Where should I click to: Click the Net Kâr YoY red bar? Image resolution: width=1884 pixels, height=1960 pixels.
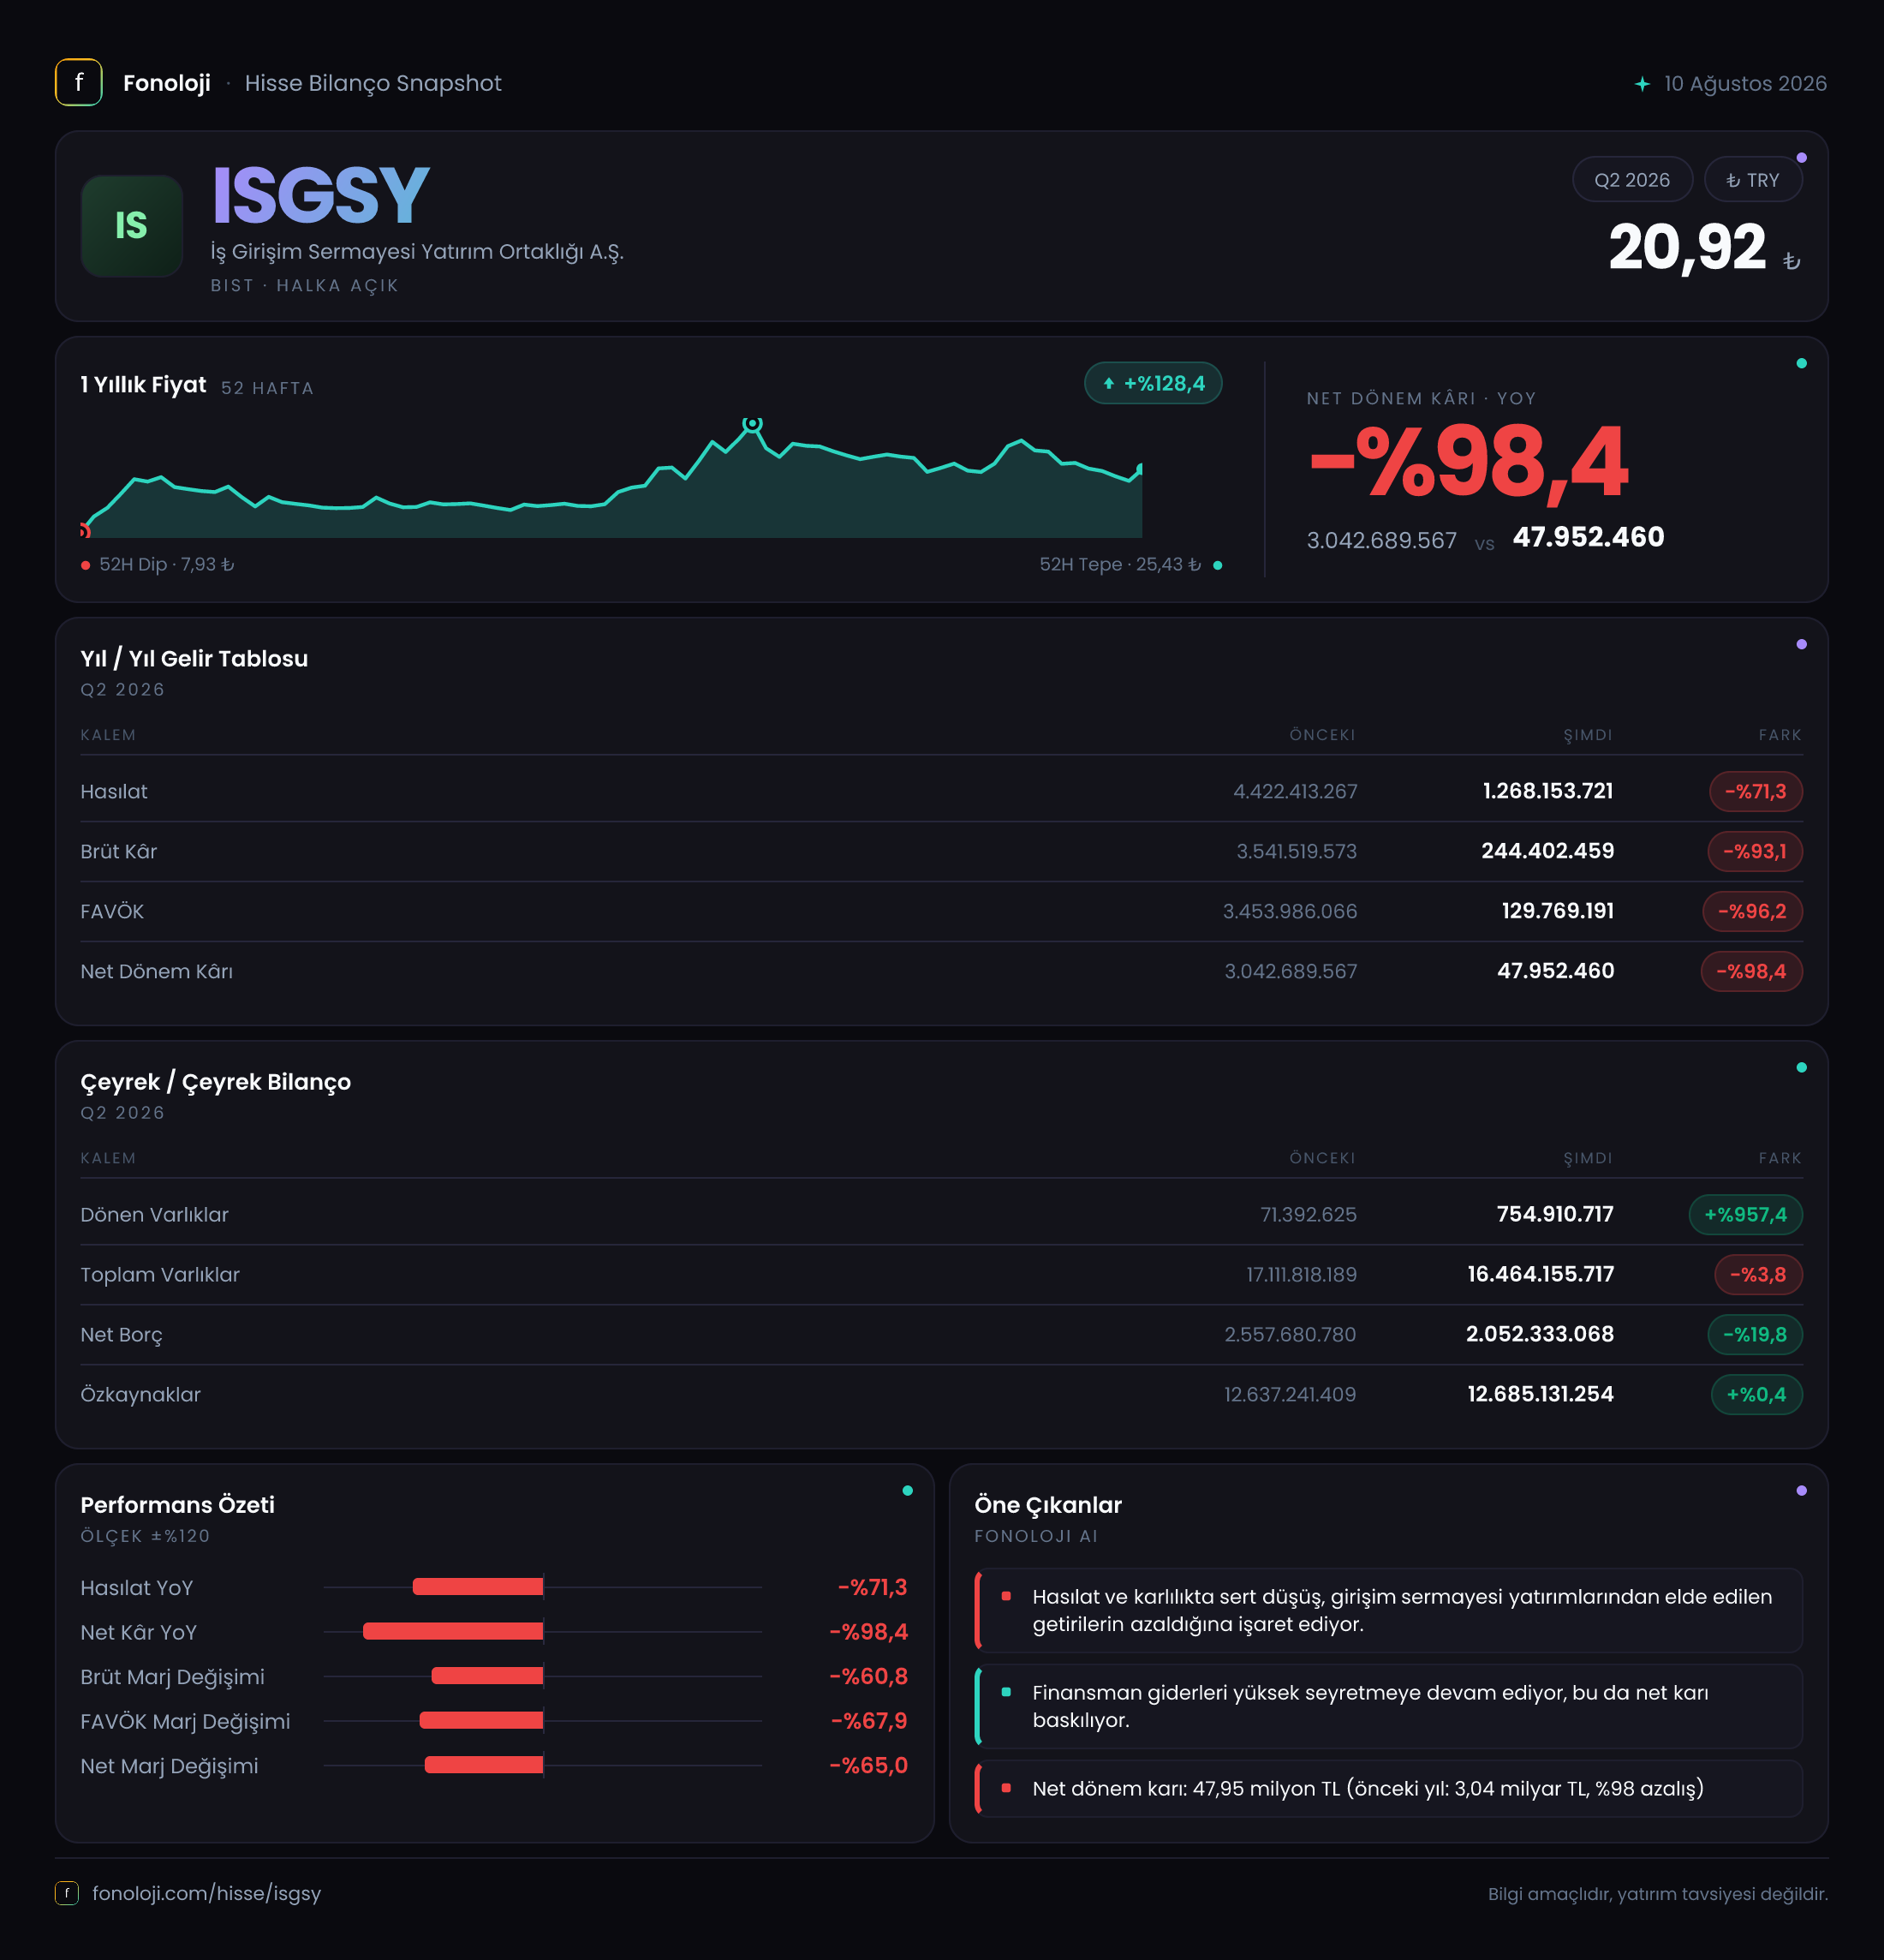click(x=453, y=1631)
